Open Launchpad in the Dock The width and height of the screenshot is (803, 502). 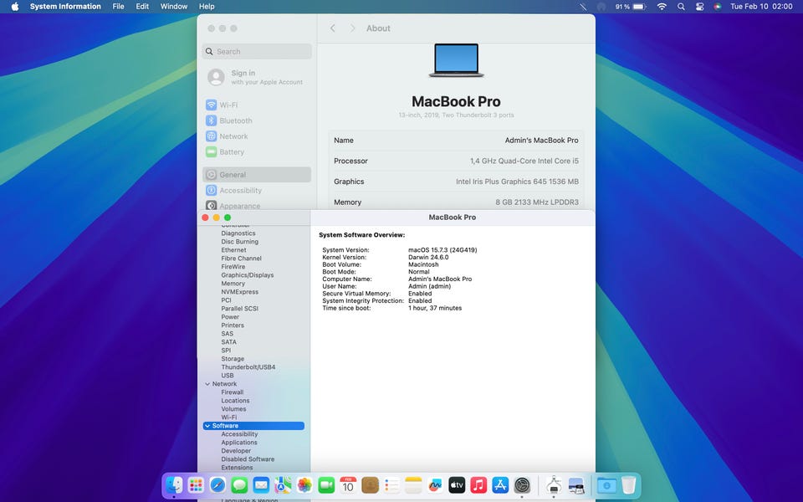196,485
